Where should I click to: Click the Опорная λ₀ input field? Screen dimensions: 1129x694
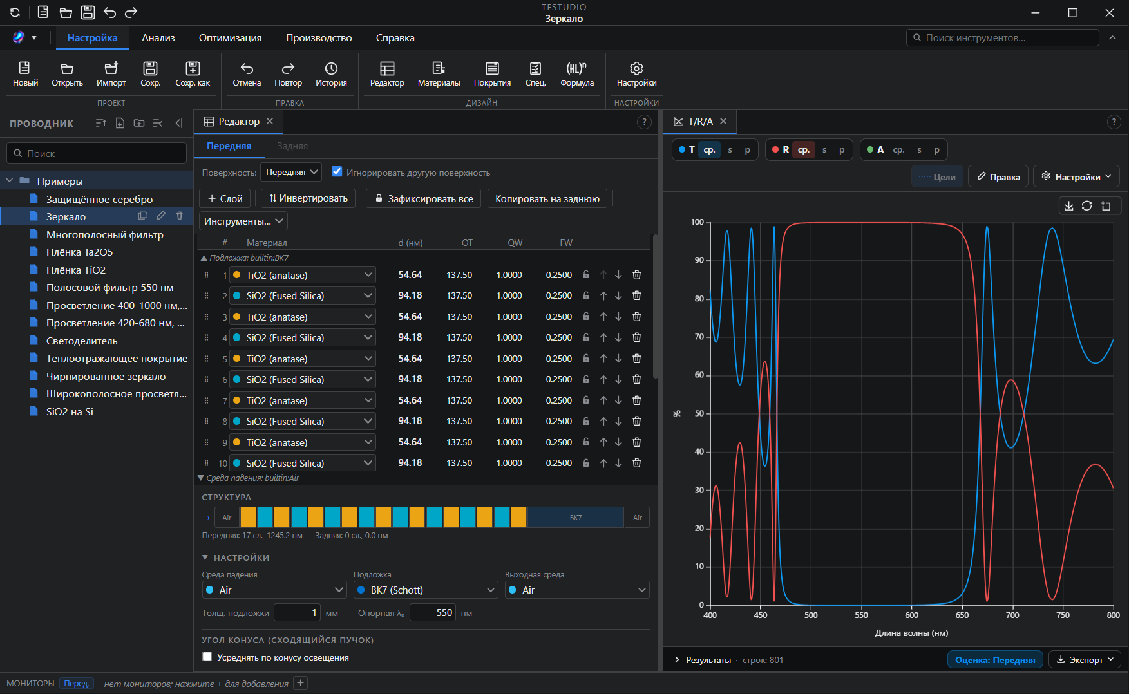[433, 613]
